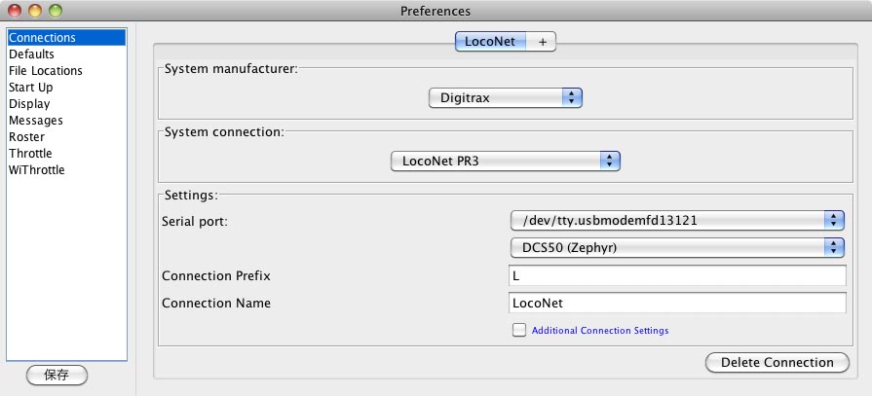Go to File Locations preferences
Viewport: 872px width, 396px height.
coord(66,70)
